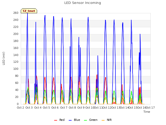Click the red peak on Oct 10
The image size is (166, 125).
[88, 76]
